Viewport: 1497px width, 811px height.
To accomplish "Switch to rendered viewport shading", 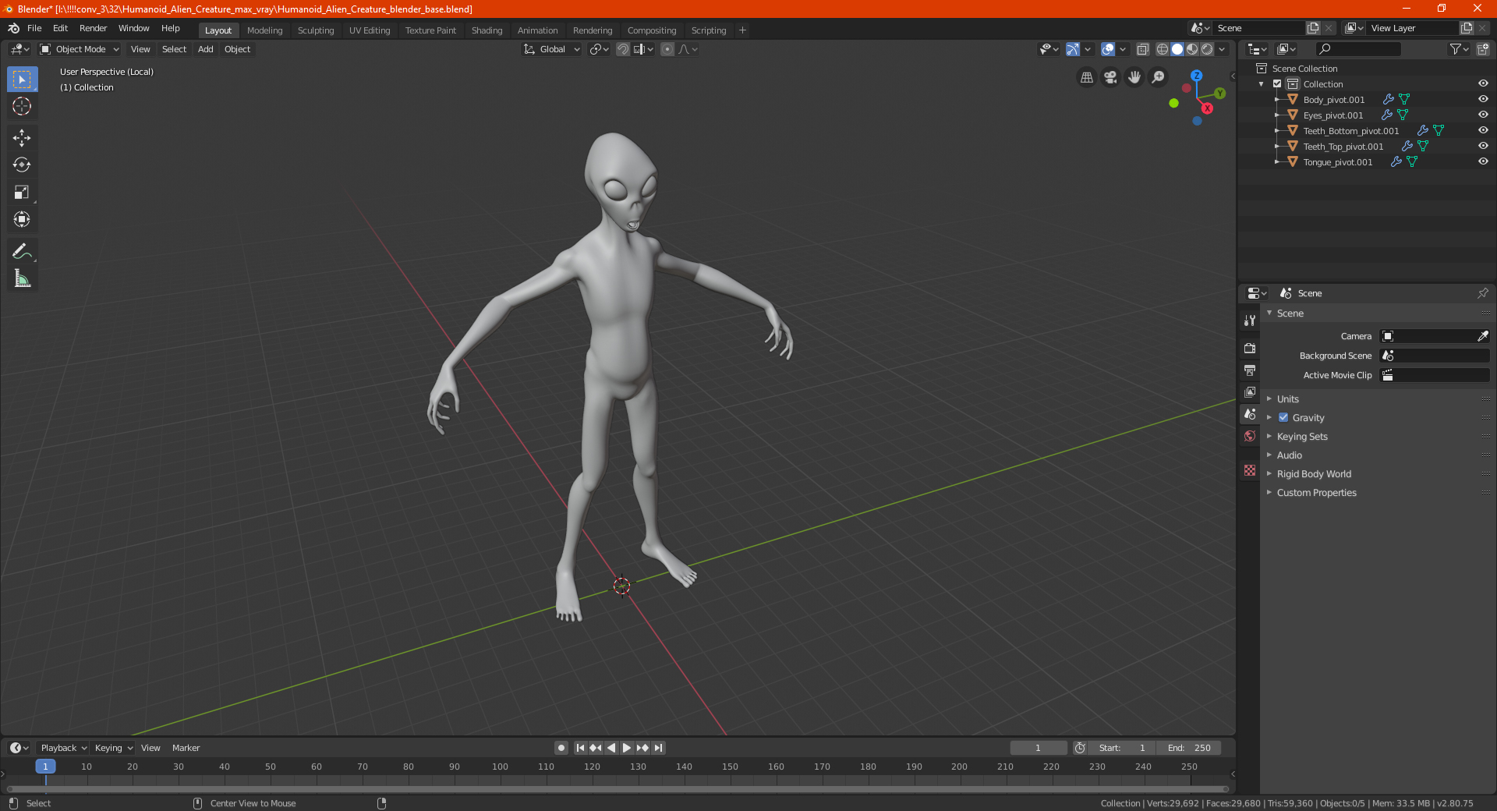I will pos(1207,49).
